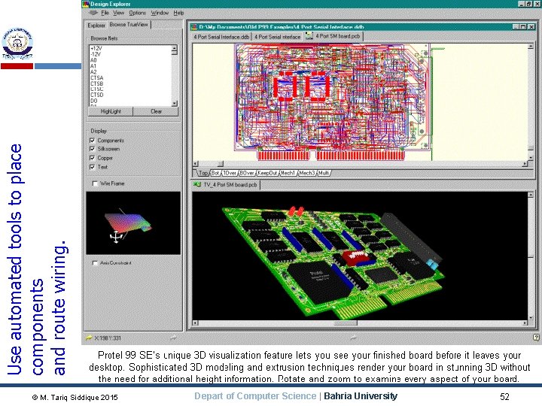Select the Bot layer tab

[215, 173]
